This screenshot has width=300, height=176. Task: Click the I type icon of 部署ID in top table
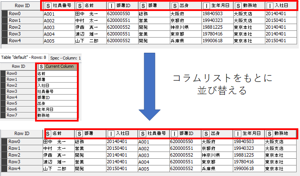click(x=112, y=6)
